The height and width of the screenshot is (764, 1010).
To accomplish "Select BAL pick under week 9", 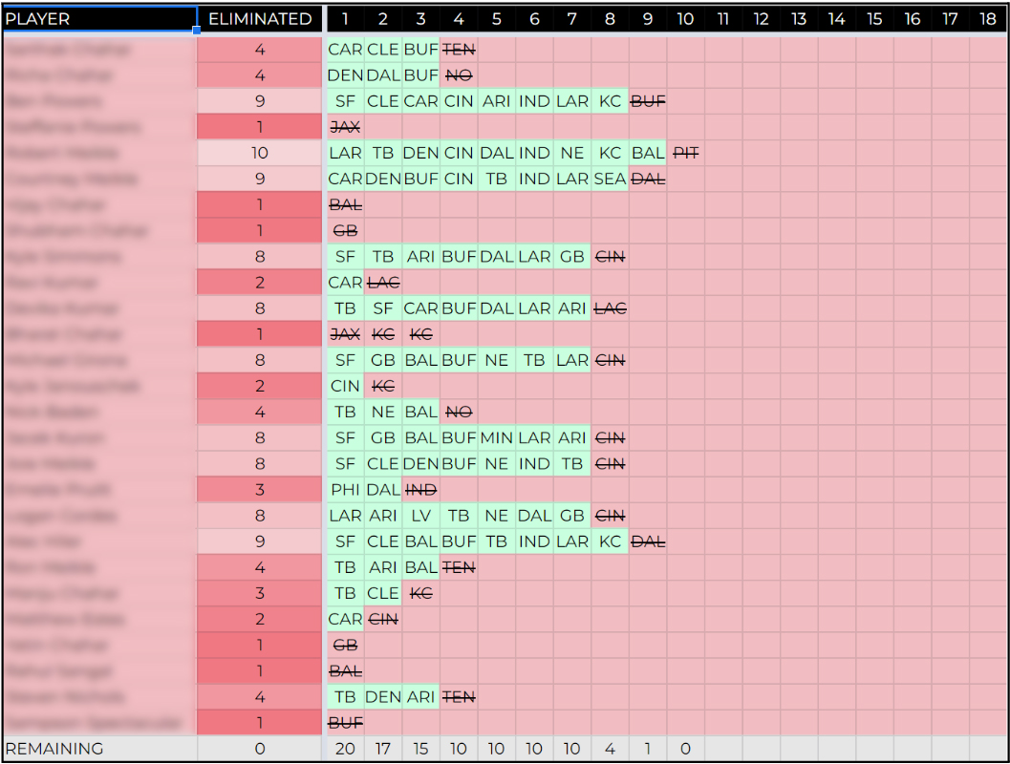I will [648, 153].
